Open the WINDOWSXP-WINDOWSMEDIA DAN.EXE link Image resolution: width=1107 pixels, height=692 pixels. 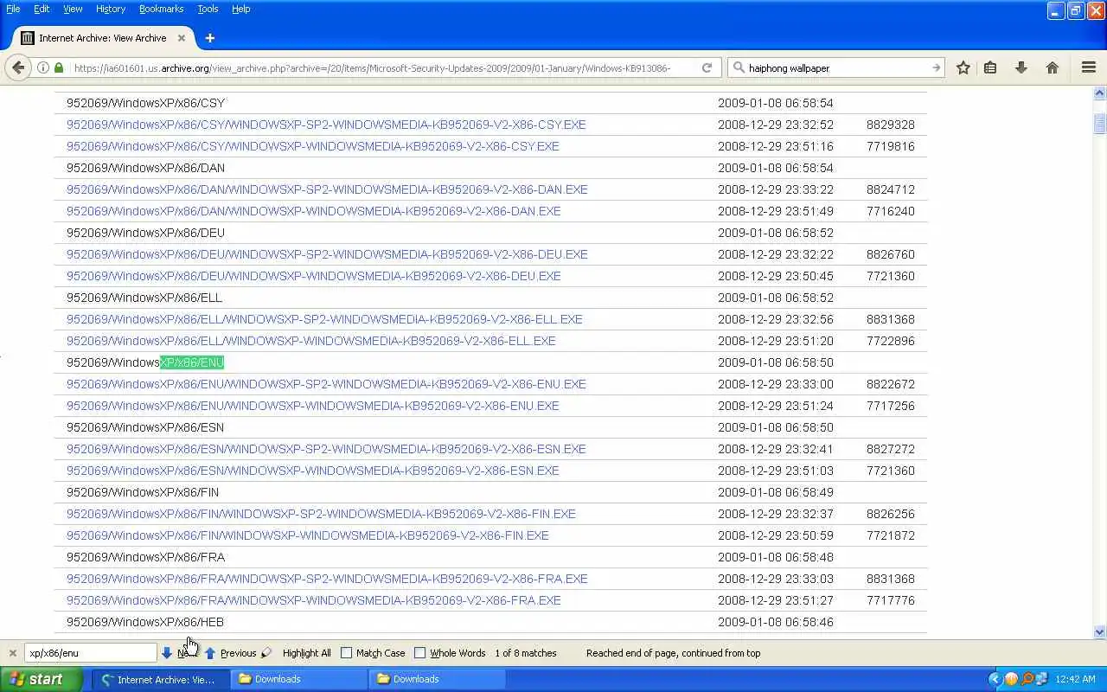click(x=314, y=211)
